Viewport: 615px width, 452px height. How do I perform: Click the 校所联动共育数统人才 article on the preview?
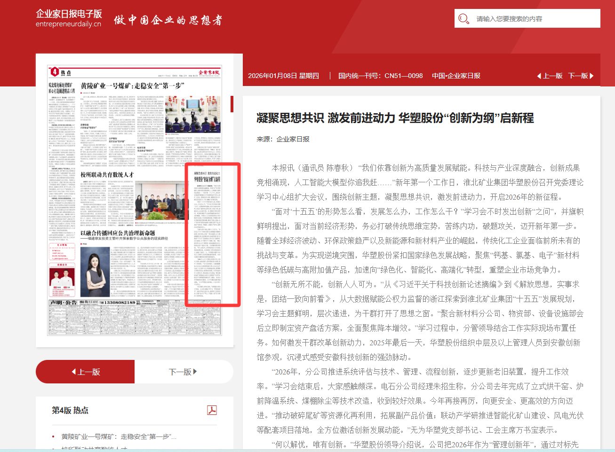coord(107,175)
